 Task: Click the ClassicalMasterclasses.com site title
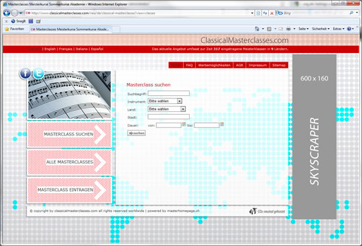(245, 40)
